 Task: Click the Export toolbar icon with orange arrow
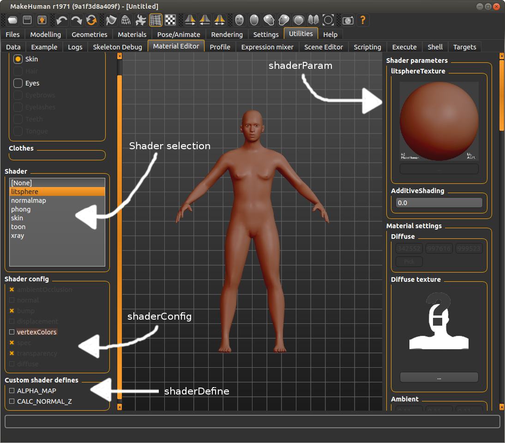pyautogui.click(x=42, y=20)
